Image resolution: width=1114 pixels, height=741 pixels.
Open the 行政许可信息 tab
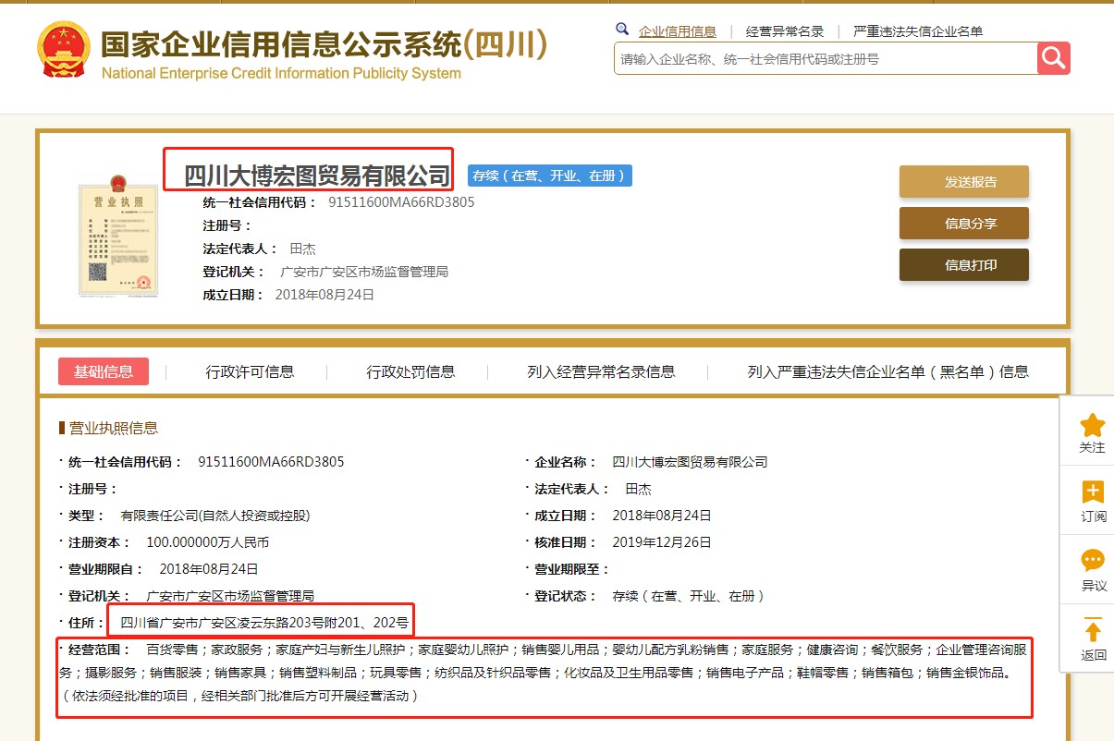(250, 371)
